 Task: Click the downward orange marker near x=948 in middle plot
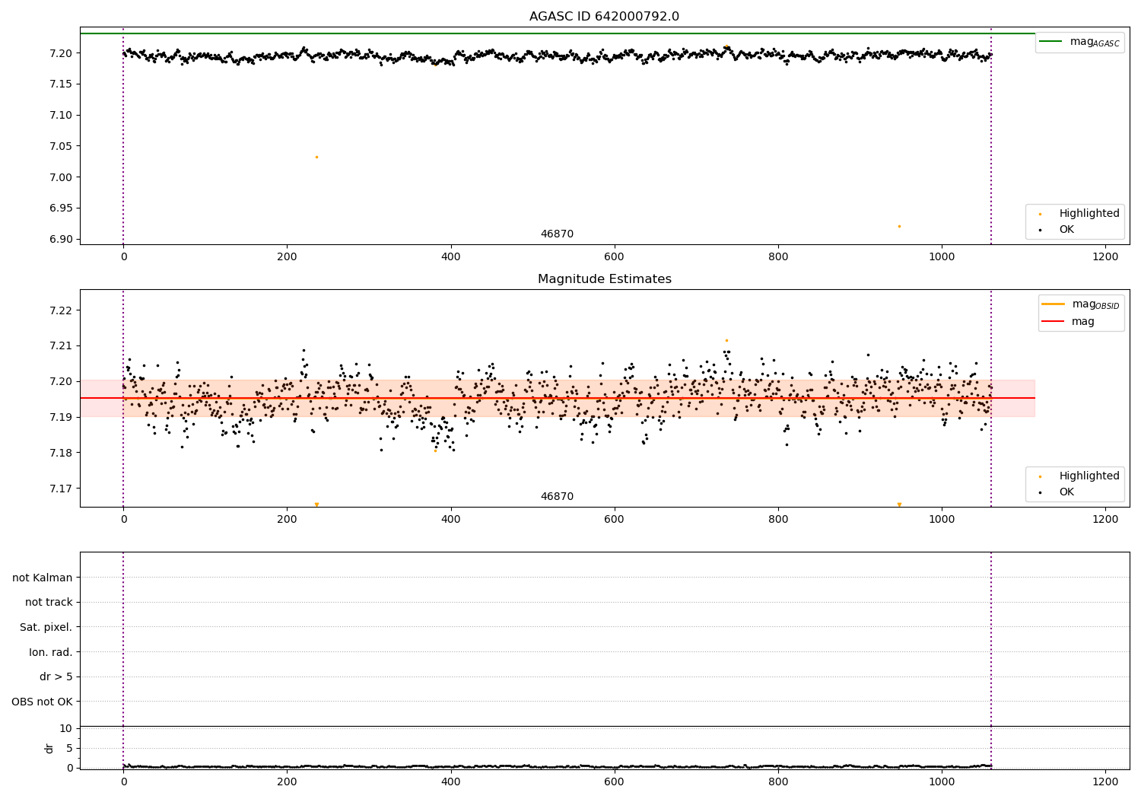[899, 505]
